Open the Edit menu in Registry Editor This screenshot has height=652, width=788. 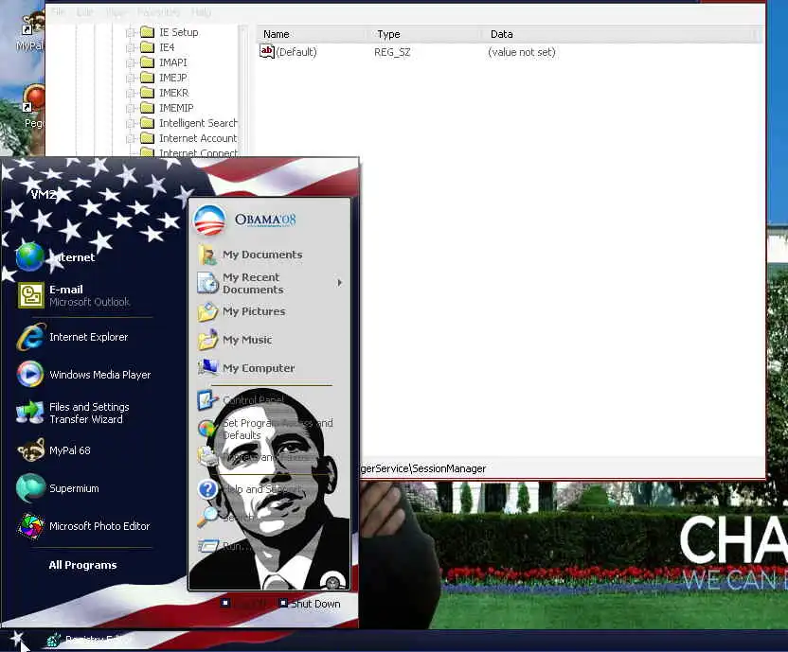click(85, 11)
